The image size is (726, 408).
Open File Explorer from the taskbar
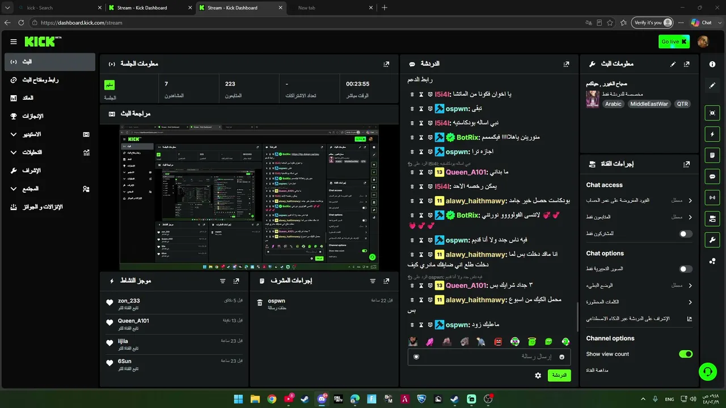point(255,399)
